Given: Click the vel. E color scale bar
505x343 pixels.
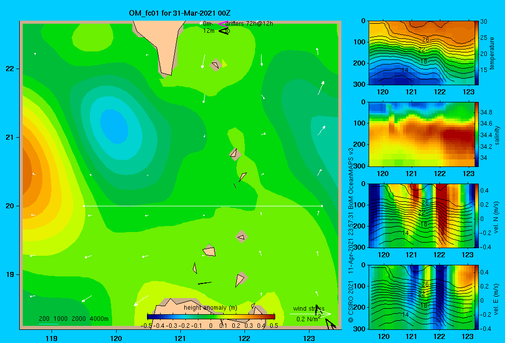Looking at the screenshot, I should [476, 297].
